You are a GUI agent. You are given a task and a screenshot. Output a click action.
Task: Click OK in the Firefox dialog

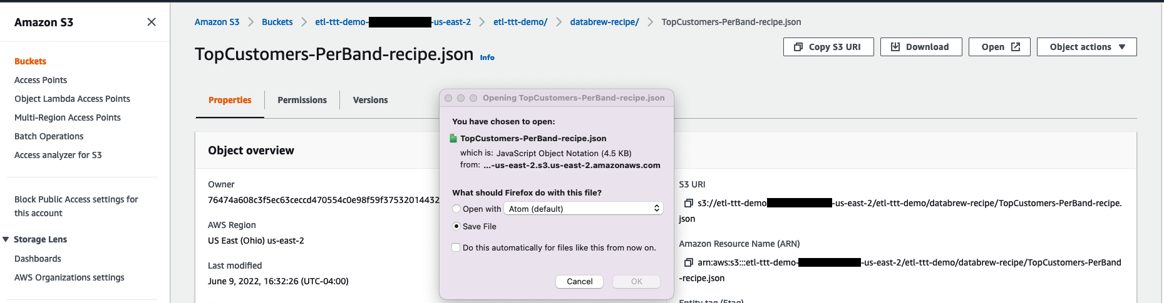pos(636,282)
